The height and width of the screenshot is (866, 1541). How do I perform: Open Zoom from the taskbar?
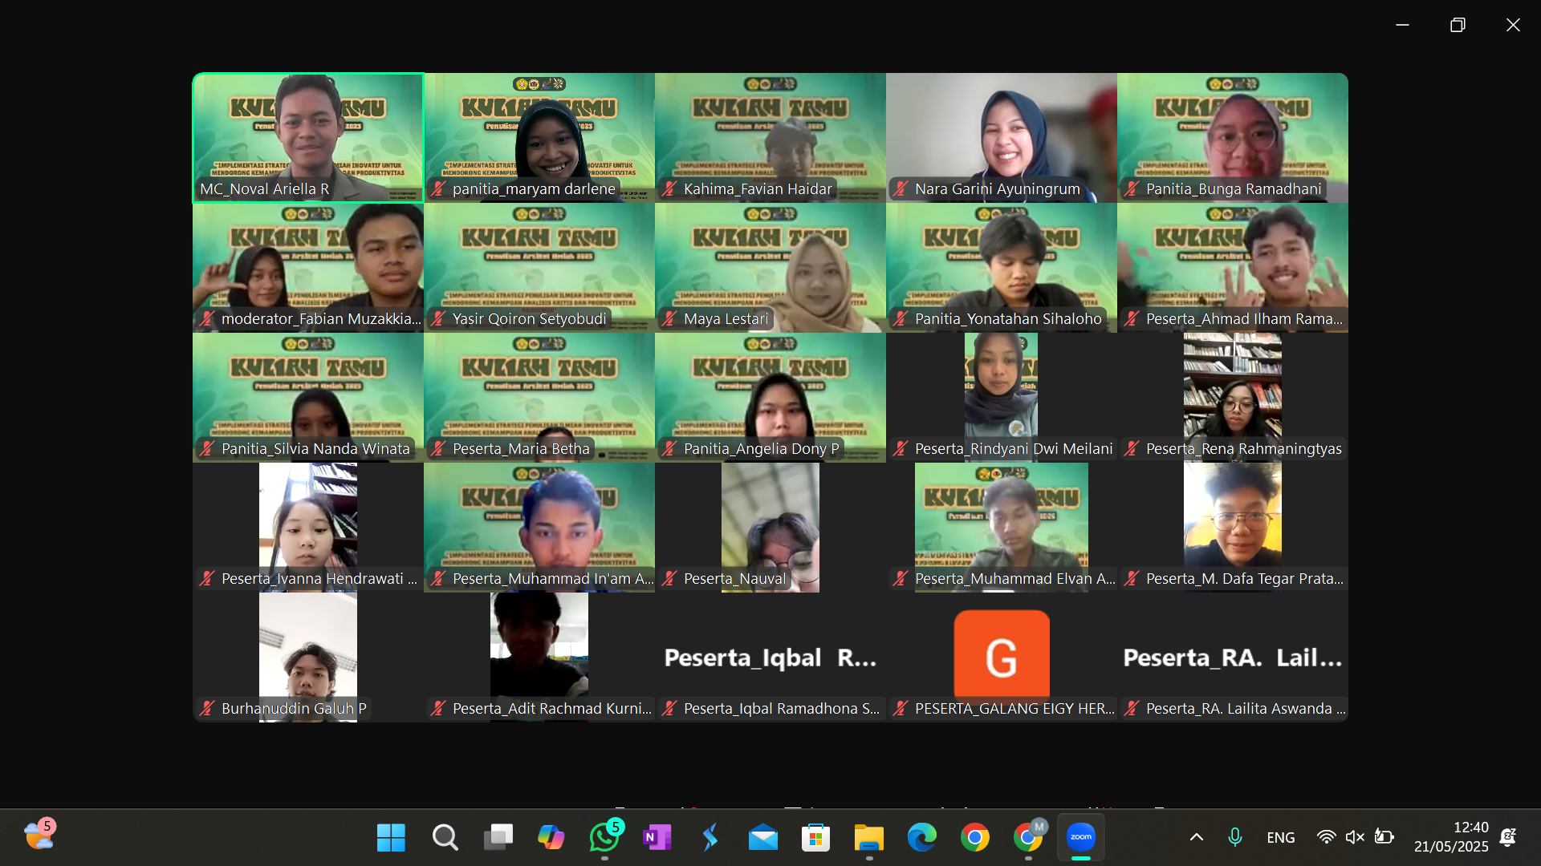point(1080,837)
